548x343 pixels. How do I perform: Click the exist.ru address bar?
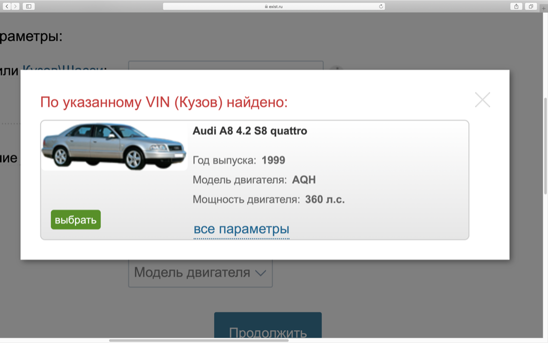click(273, 6)
